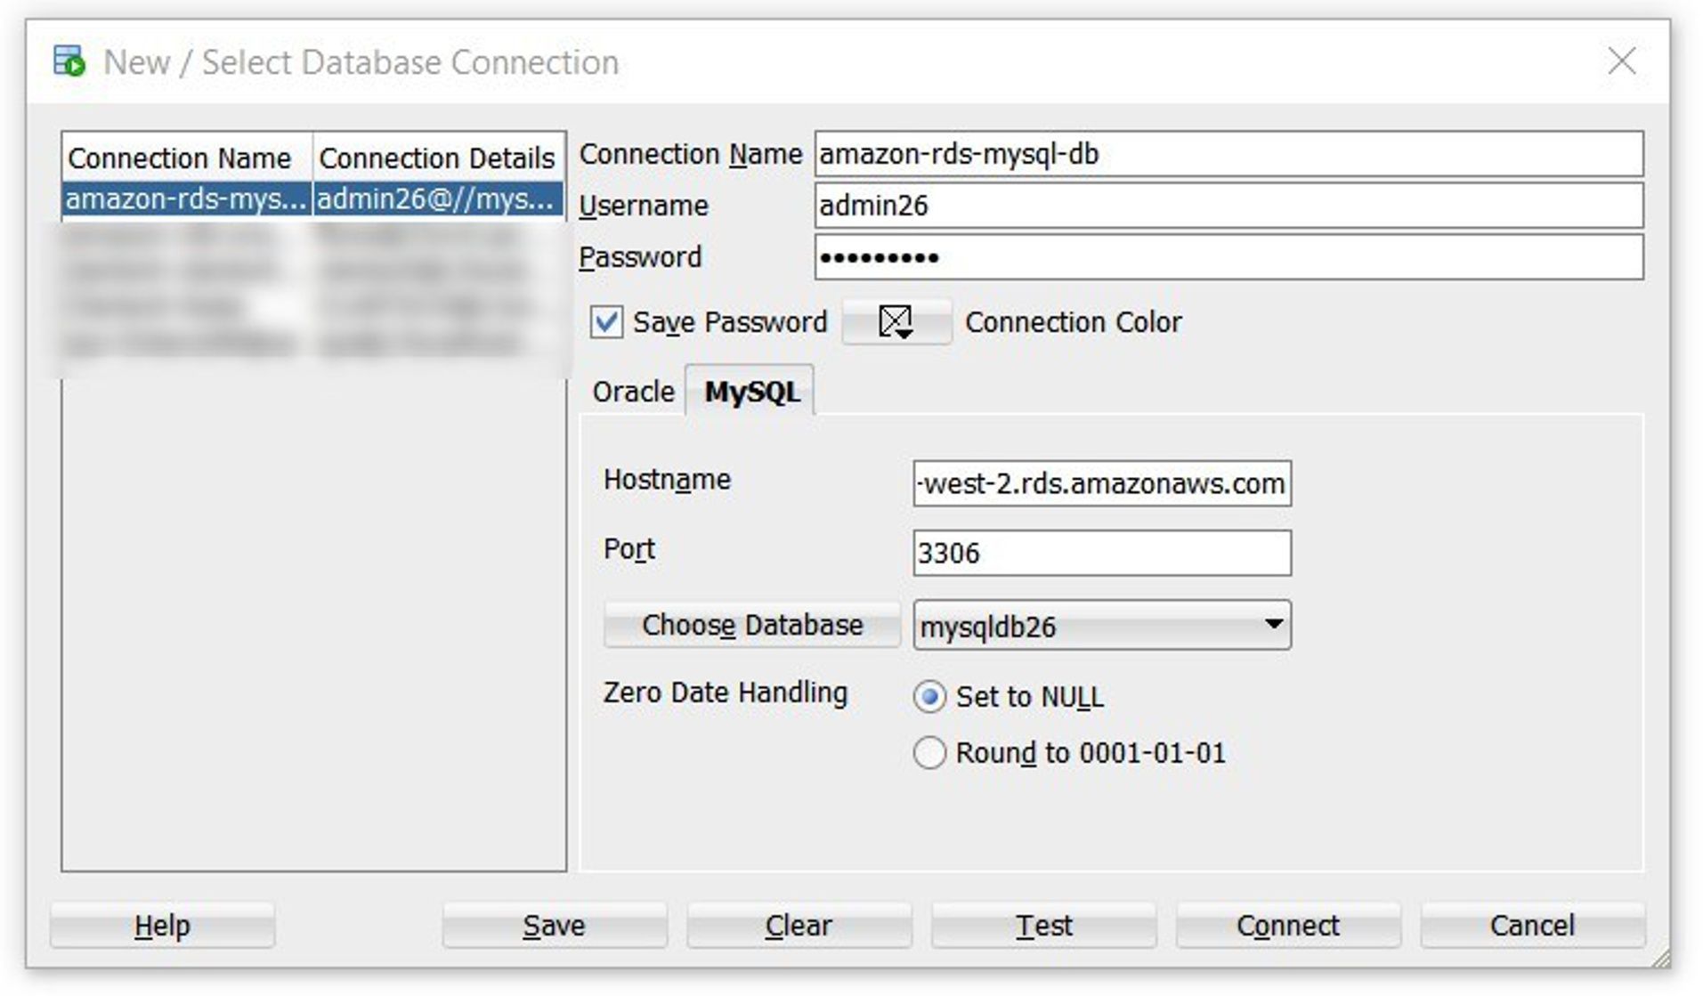Click the Choose Database button
The height and width of the screenshot is (996, 1703).
click(752, 625)
